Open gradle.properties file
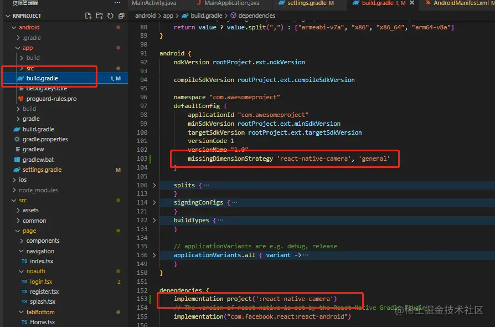Screen dimensions: 495x327 [45, 139]
